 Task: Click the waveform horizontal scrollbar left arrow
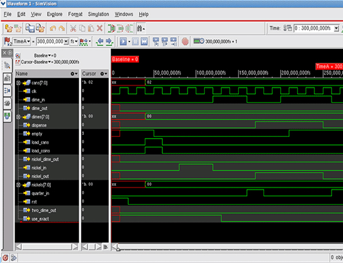[x=115, y=246]
